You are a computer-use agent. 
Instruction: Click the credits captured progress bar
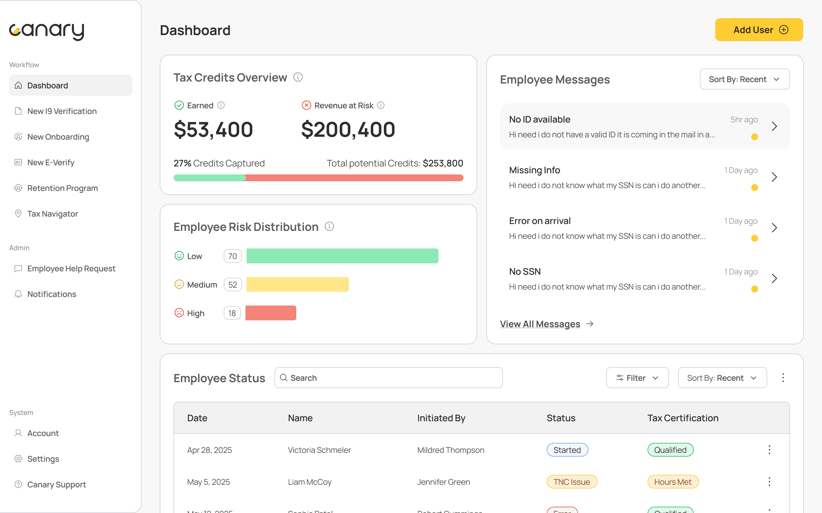point(318,178)
